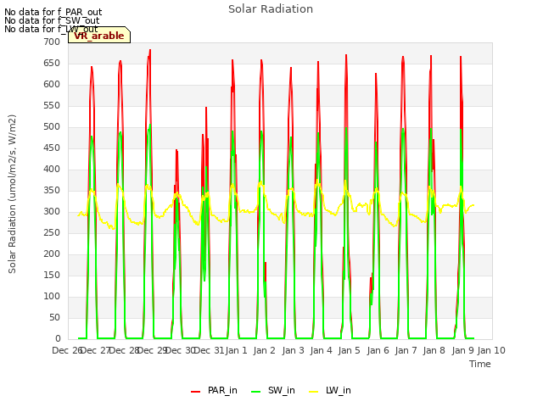Screen dimensions: 543x407
Task: Click the 0 y-axis tick label
Action: (x=58, y=338)
